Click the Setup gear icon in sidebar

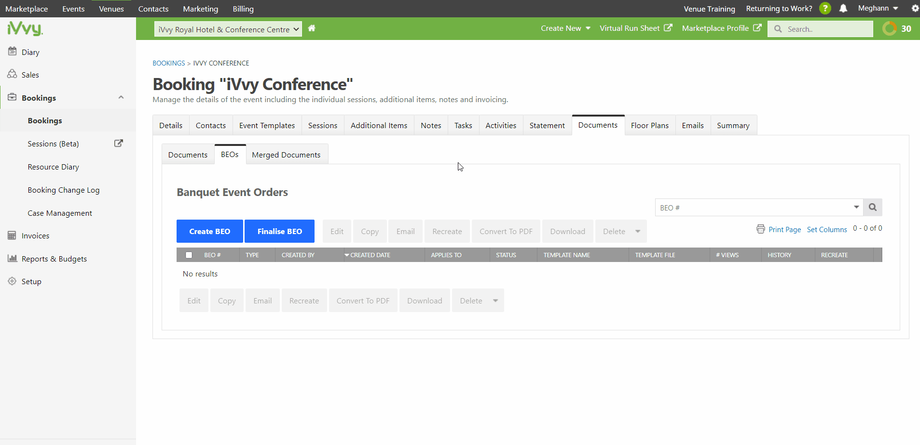click(12, 281)
